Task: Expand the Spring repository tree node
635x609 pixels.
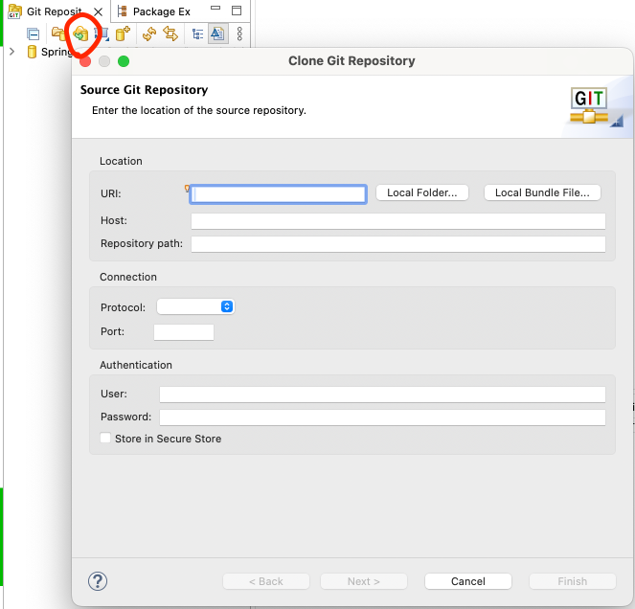Action: pyautogui.click(x=12, y=52)
